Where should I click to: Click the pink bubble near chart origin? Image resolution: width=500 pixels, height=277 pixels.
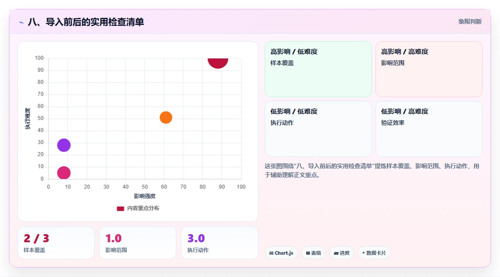pos(64,173)
